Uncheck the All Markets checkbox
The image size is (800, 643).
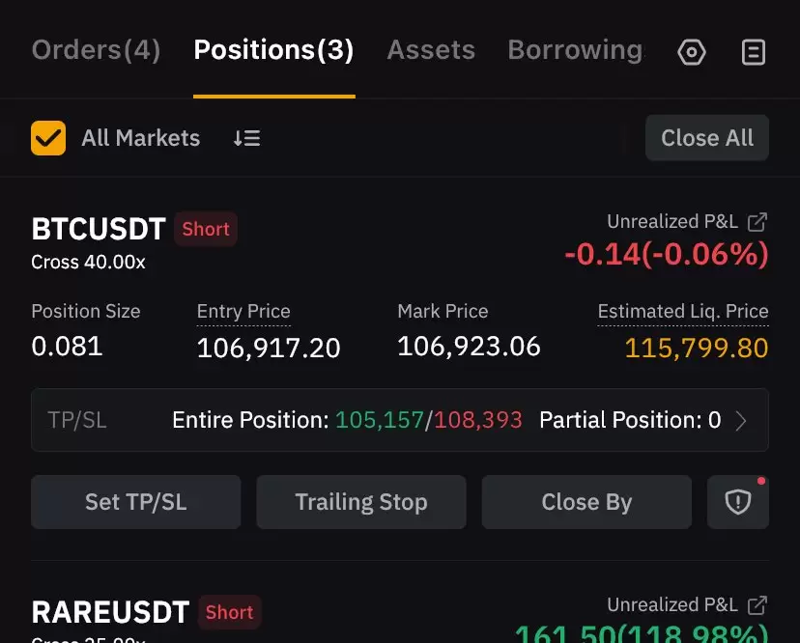(x=48, y=138)
